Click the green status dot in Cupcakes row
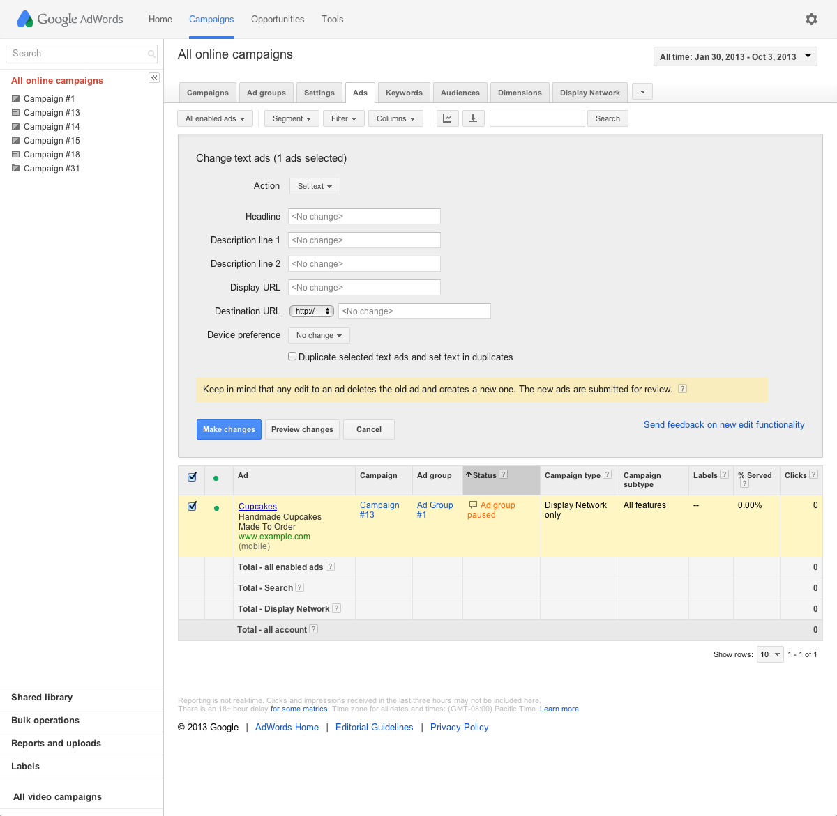 pos(216,508)
